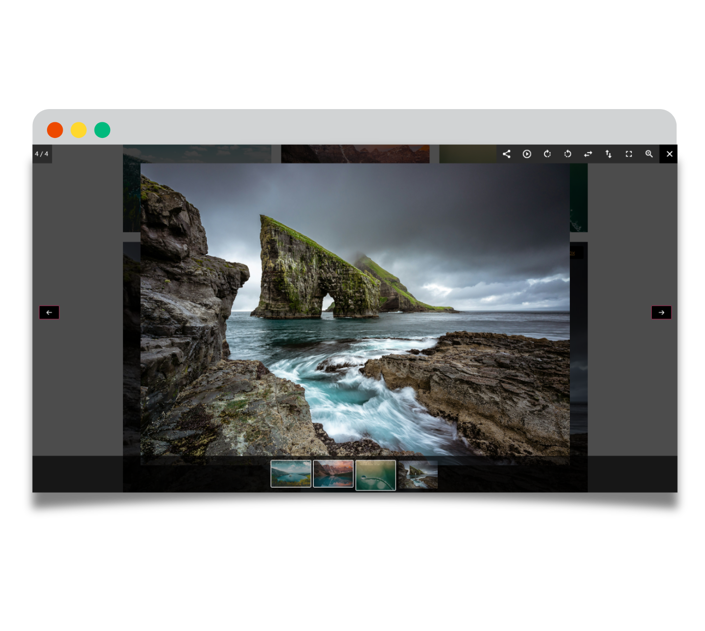Select the pink mountain lake thumbnail
This screenshot has width=705, height=631.
[x=333, y=473]
